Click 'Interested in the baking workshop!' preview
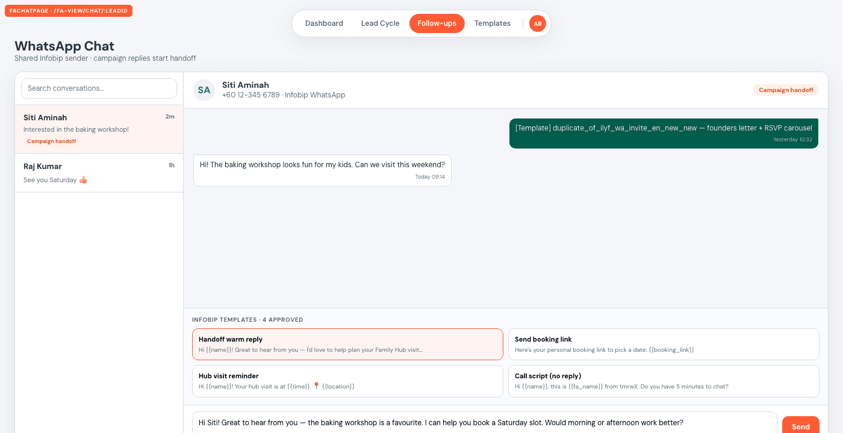Image resolution: width=843 pixels, height=433 pixels. [x=76, y=129]
